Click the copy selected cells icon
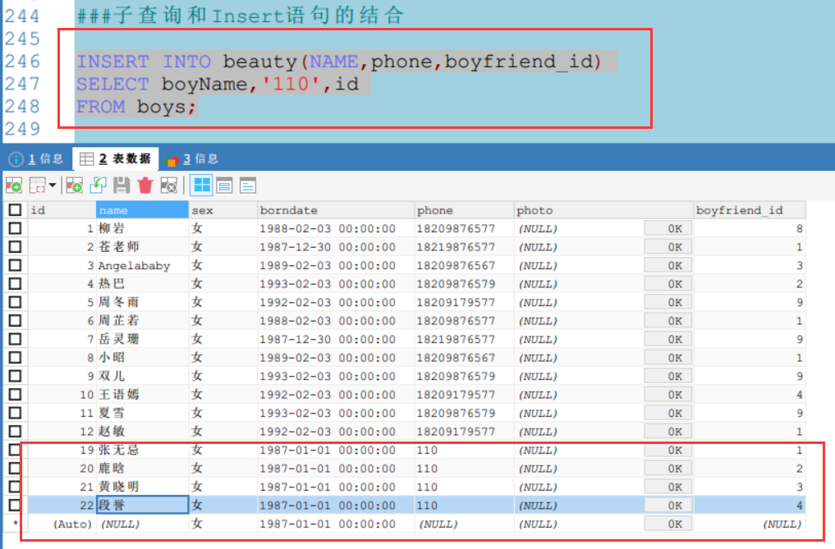835x549 pixels. tap(38, 185)
